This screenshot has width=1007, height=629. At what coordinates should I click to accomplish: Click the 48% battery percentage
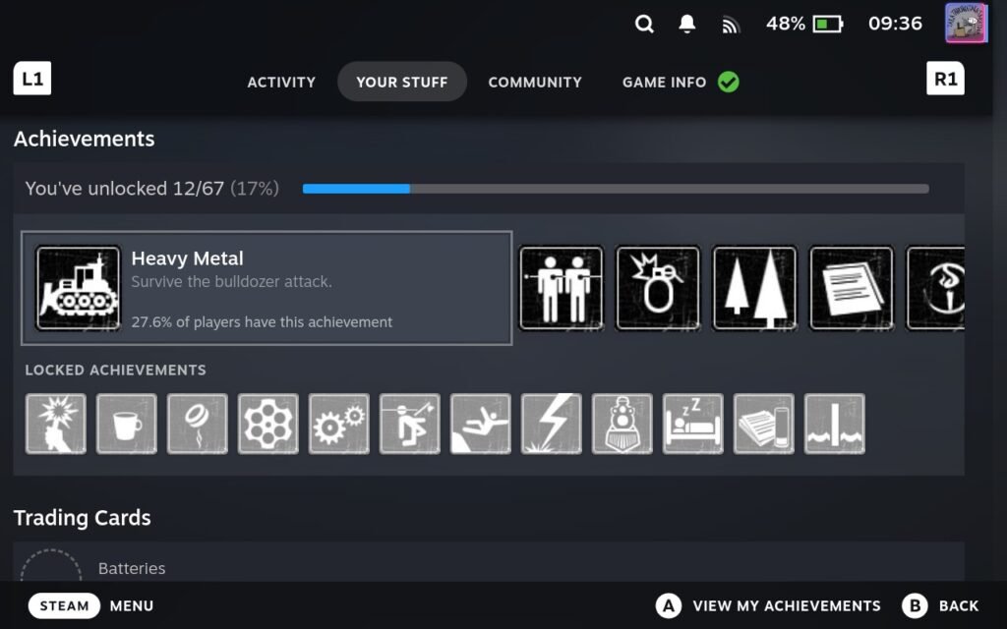(x=786, y=25)
